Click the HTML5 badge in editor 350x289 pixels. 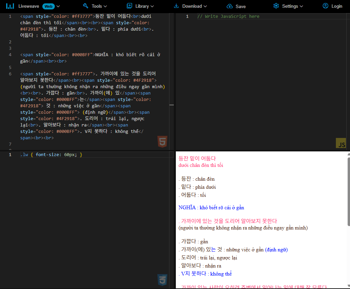(162, 142)
